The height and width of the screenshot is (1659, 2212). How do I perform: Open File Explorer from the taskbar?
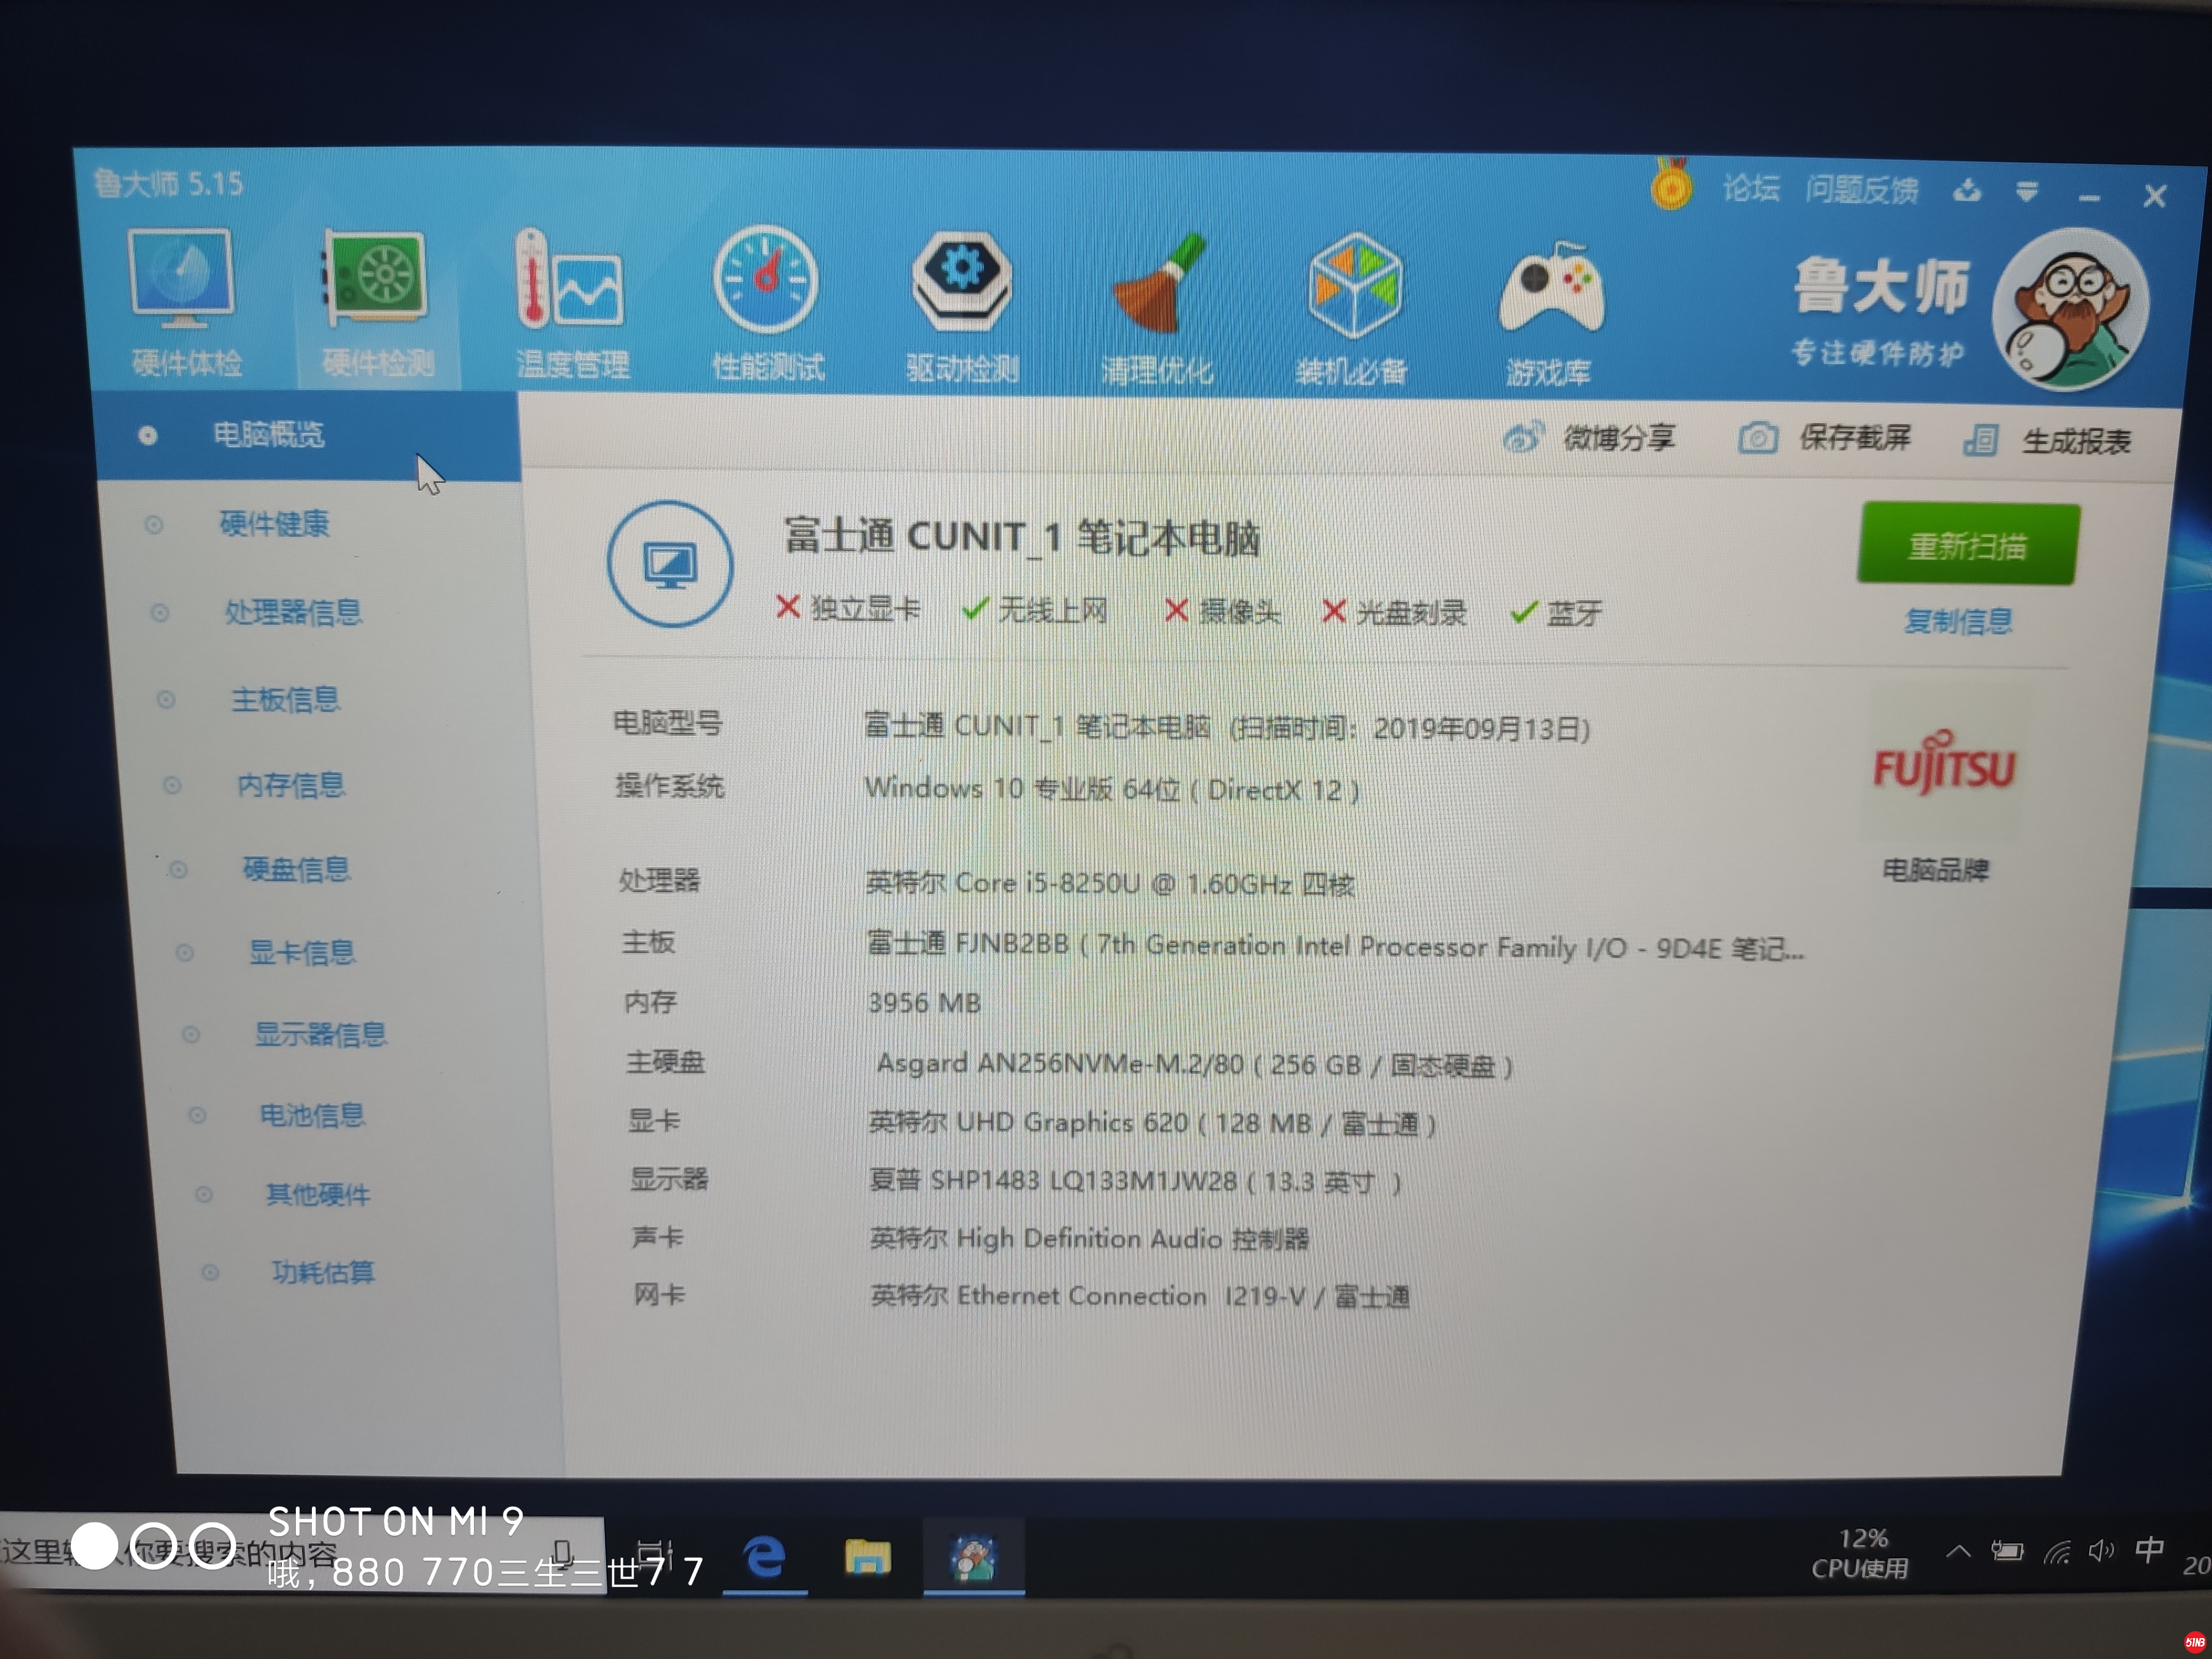click(x=867, y=1557)
